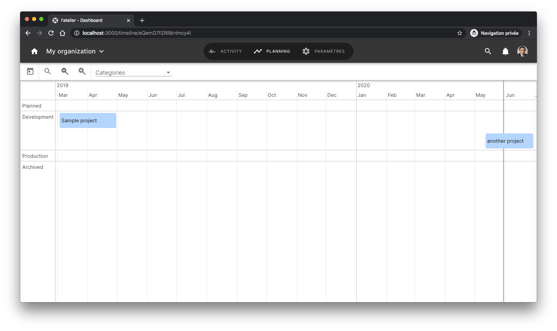Viewport: 557px width, 331px height.
Task: Open the notifications bell
Action: click(505, 51)
